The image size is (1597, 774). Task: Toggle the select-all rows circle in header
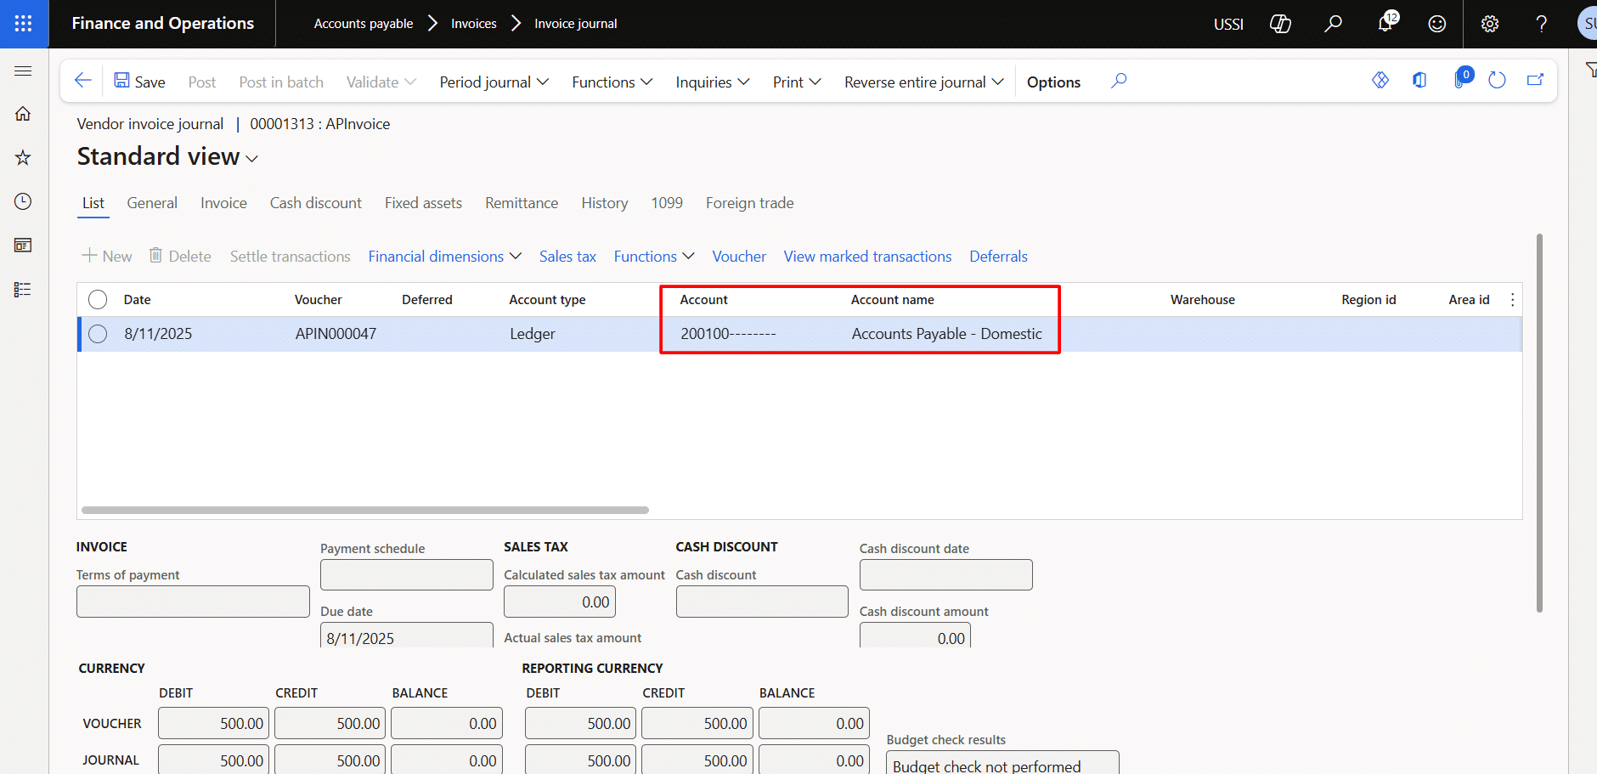point(98,300)
